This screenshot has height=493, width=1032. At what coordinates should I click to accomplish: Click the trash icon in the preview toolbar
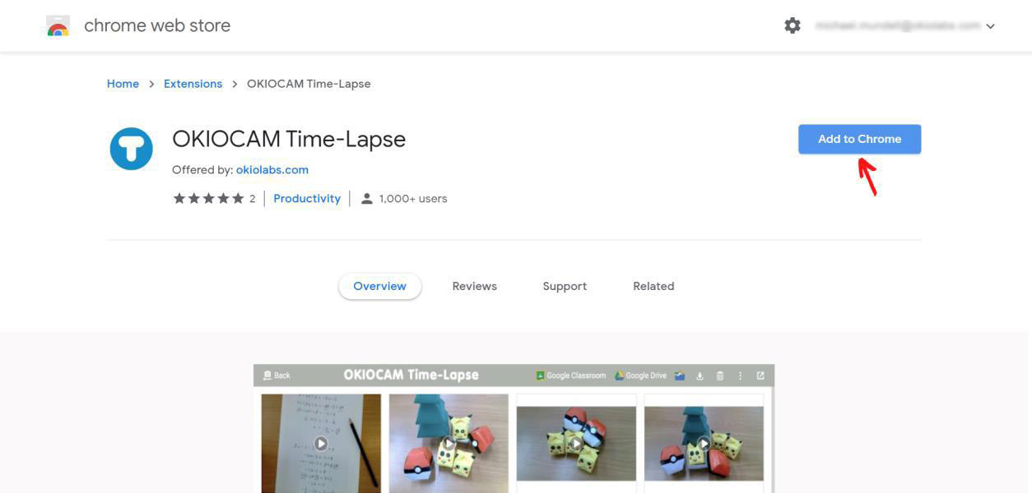720,376
